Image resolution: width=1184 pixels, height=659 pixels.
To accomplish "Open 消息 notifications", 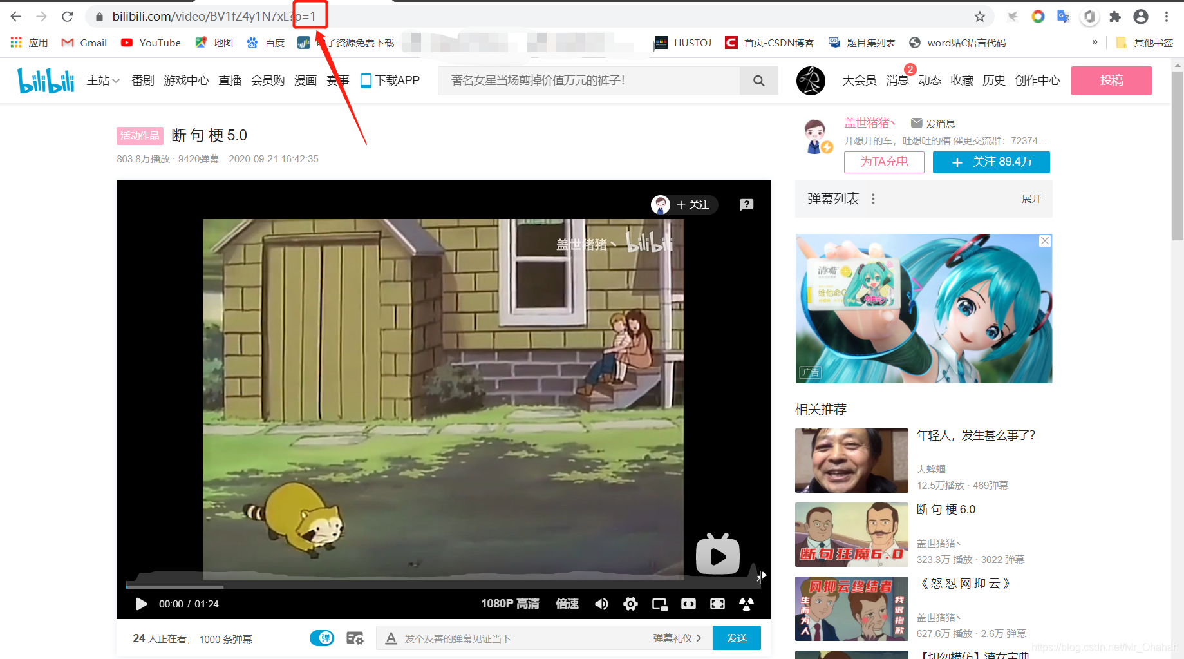I will click(x=897, y=81).
